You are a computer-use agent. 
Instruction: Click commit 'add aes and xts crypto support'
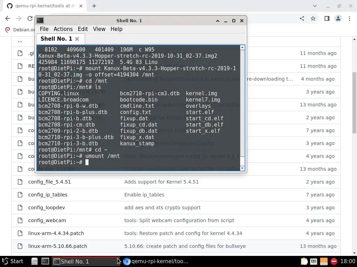point(162,208)
